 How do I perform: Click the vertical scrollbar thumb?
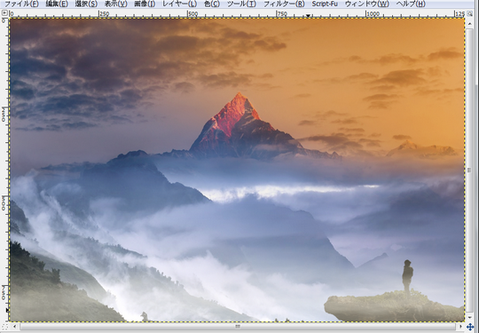(470, 170)
